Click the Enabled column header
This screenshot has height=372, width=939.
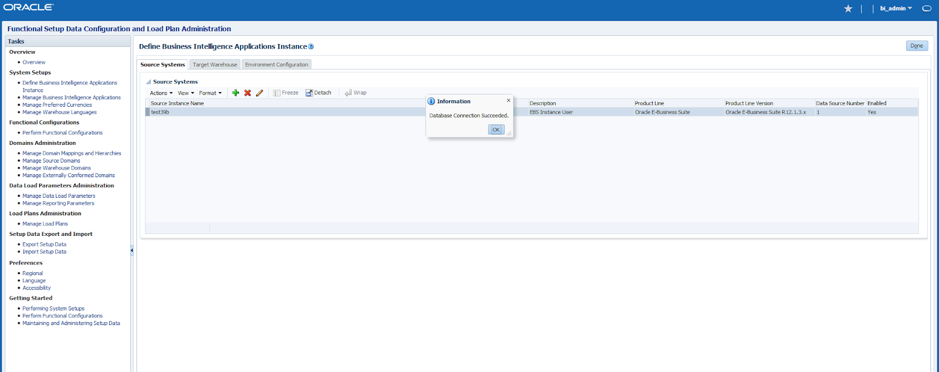coord(877,103)
